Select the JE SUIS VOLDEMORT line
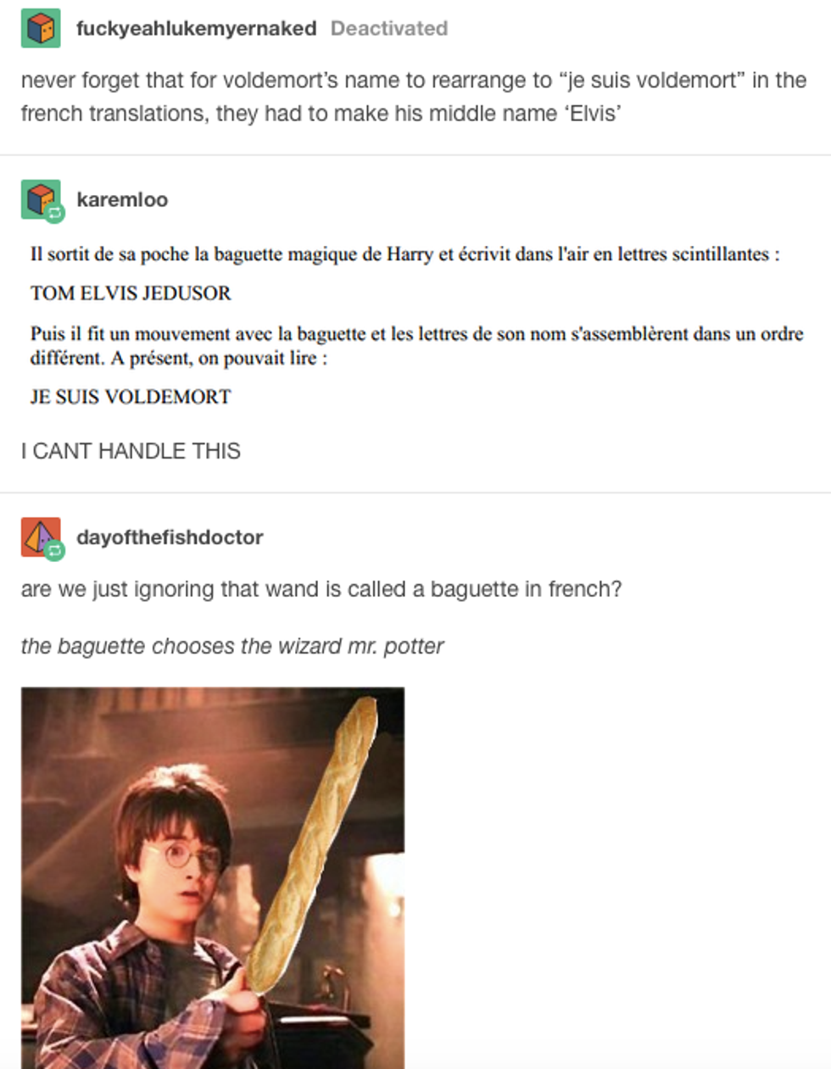The width and height of the screenshot is (831, 1069). coord(131,397)
